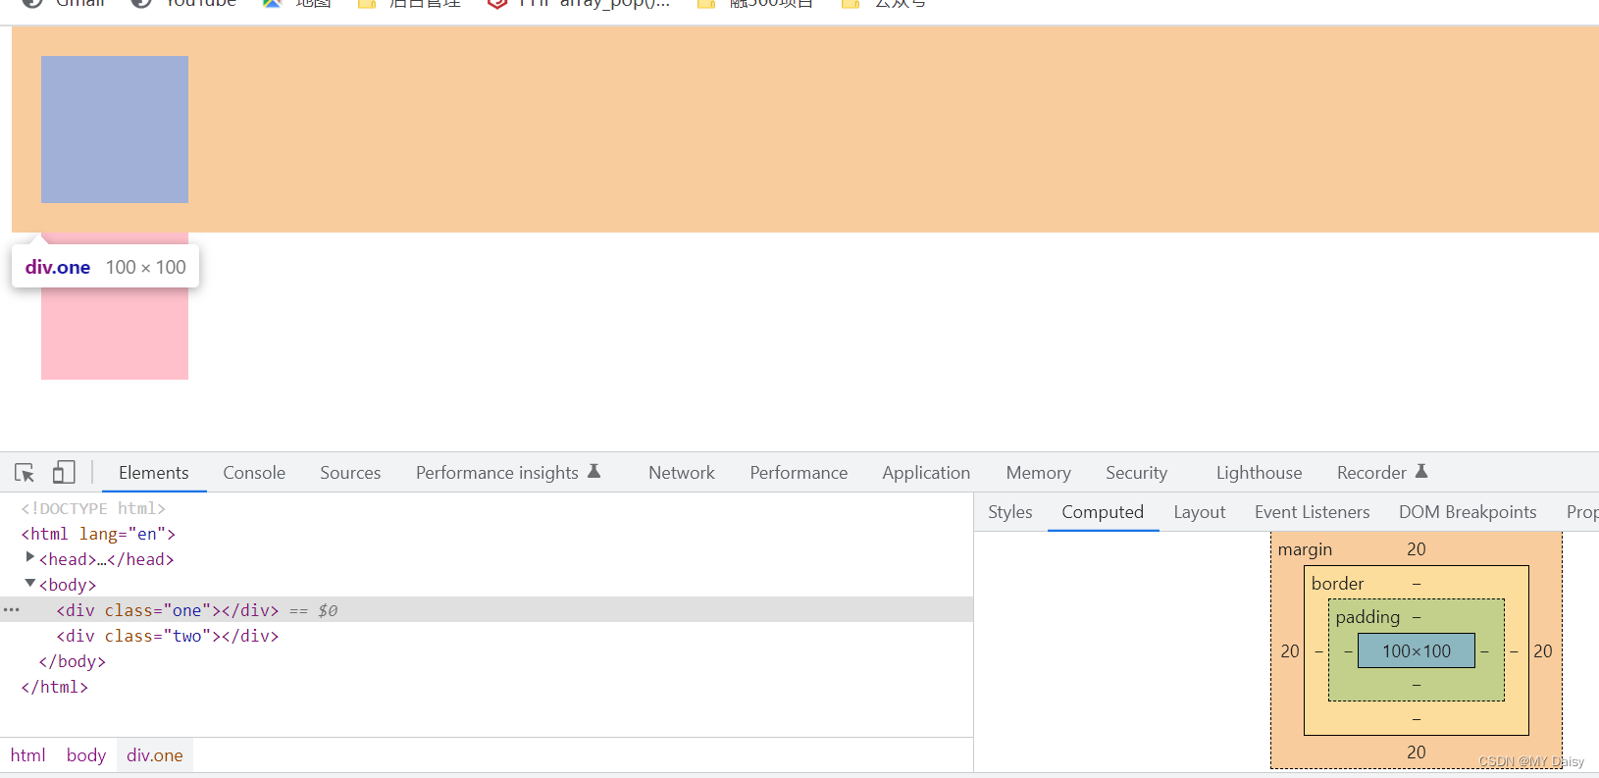
Task: Show the Styles side pane
Action: 1010,512
